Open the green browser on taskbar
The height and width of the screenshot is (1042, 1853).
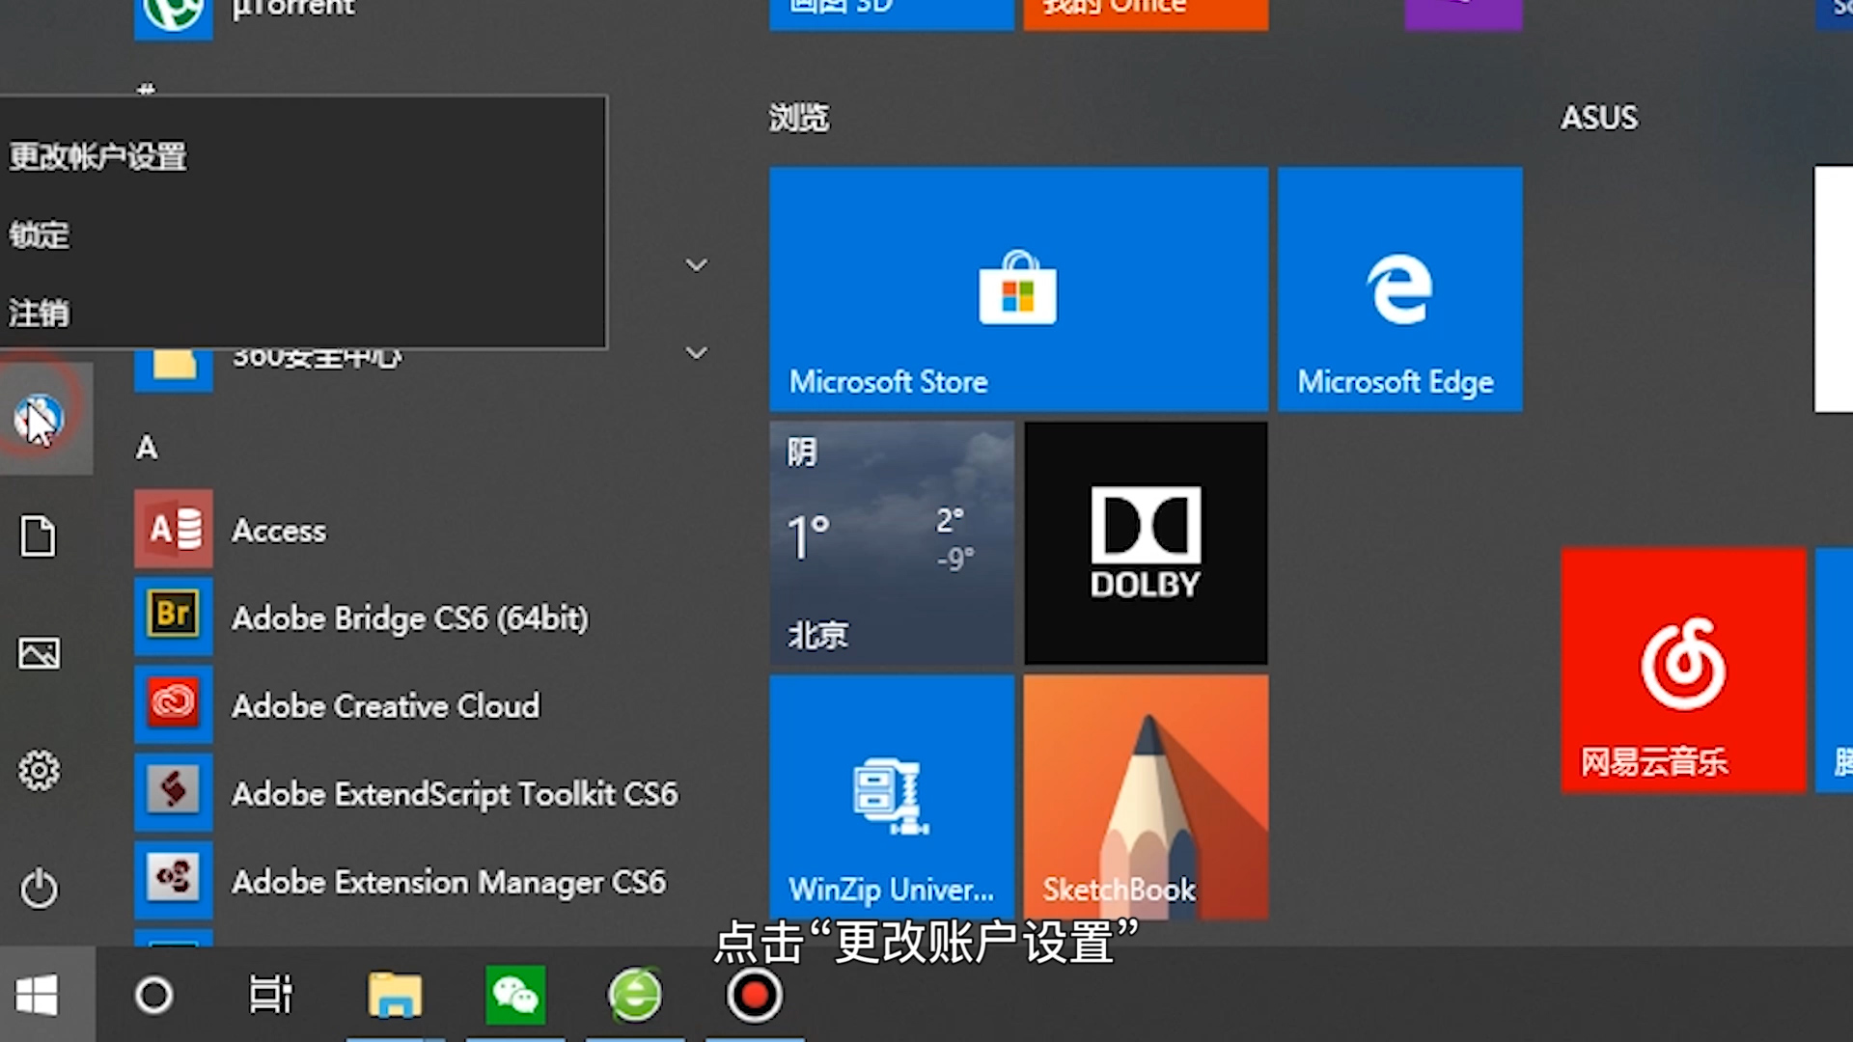[635, 995]
